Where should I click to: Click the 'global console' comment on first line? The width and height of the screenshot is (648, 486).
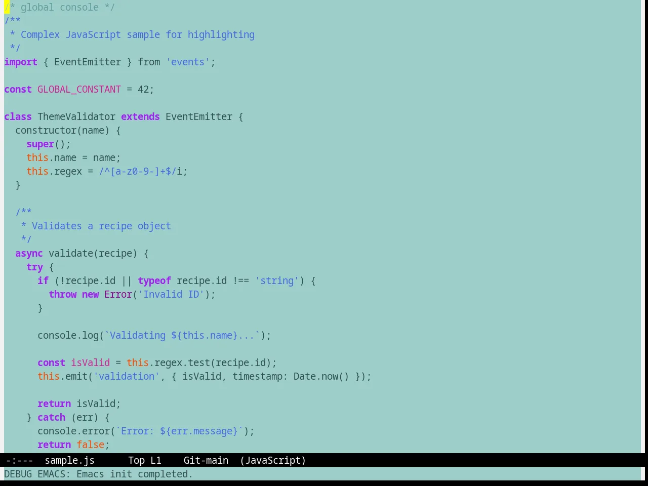click(59, 7)
